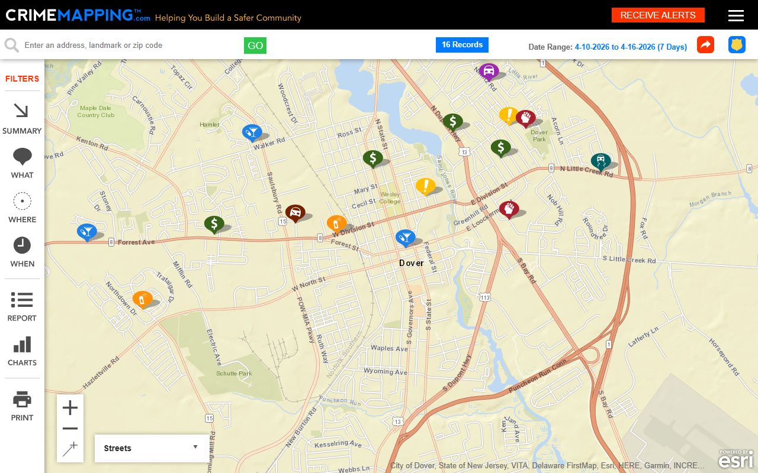Select green dollar marker near Ross St
This screenshot has height=473, width=758.
pos(372,159)
